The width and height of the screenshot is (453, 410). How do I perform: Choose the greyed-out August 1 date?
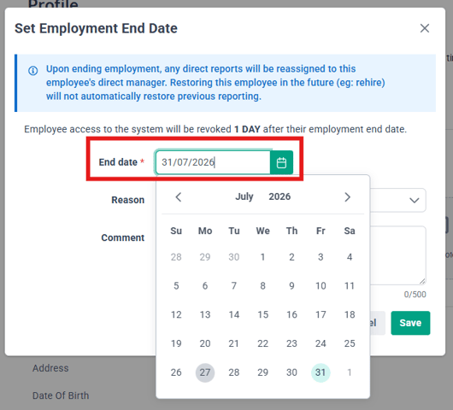point(350,372)
